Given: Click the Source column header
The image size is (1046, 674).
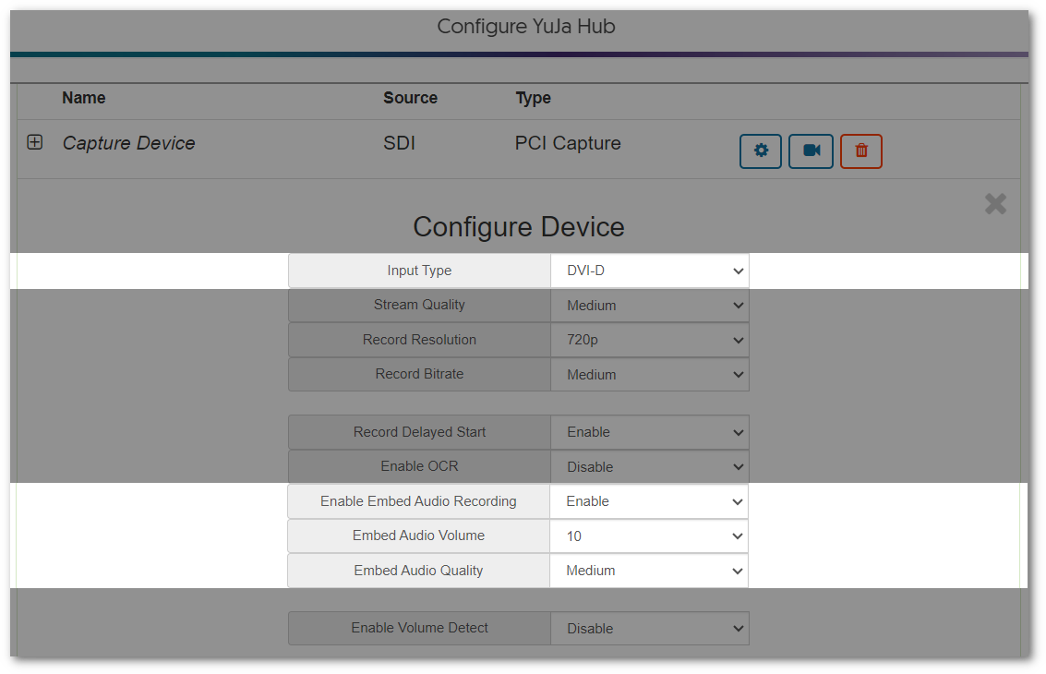Looking at the screenshot, I should tap(410, 98).
